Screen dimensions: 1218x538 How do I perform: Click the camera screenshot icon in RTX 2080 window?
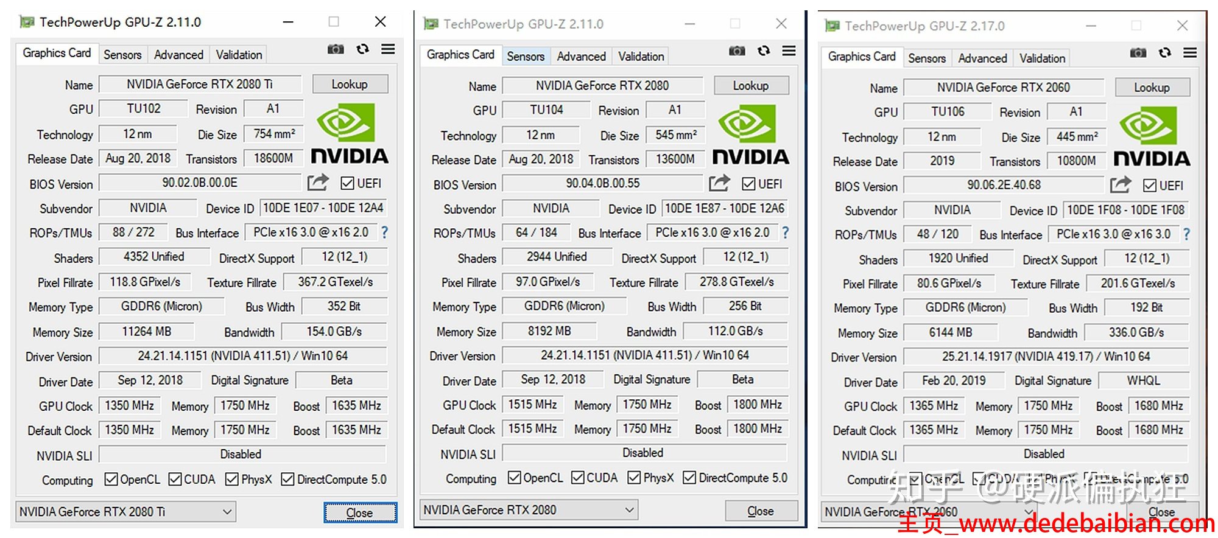737,51
